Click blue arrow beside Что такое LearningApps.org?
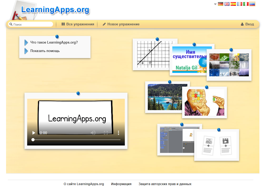Image resolution: width=266 pixels, height=188 pixels. pos(26,43)
